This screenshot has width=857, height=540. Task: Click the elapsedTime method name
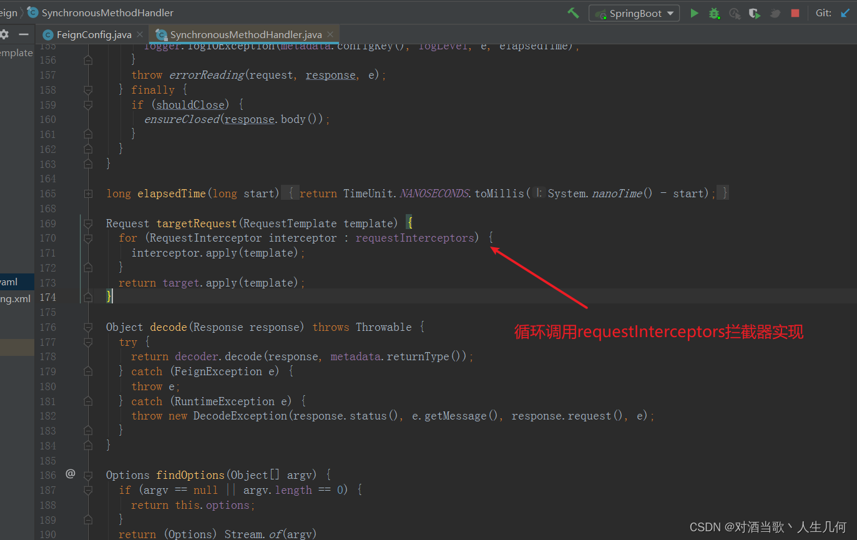pyautogui.click(x=172, y=194)
